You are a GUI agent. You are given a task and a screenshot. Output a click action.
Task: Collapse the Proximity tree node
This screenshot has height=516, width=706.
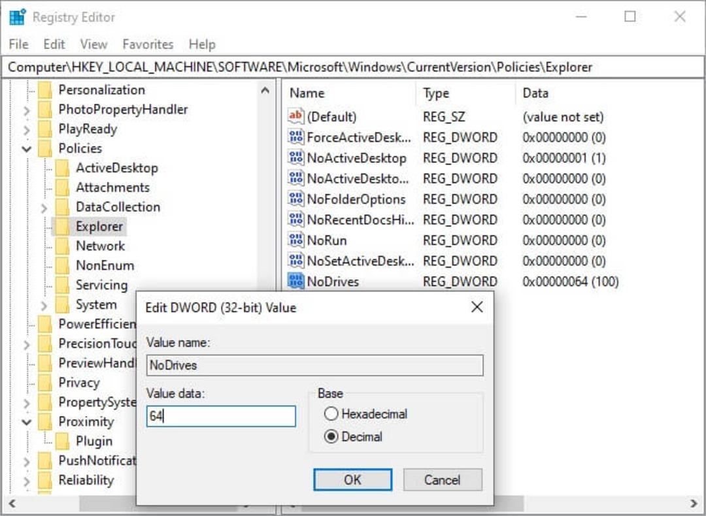pos(27,422)
